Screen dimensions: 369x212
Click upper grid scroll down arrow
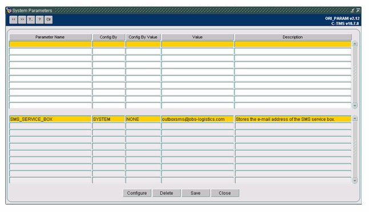click(355, 106)
